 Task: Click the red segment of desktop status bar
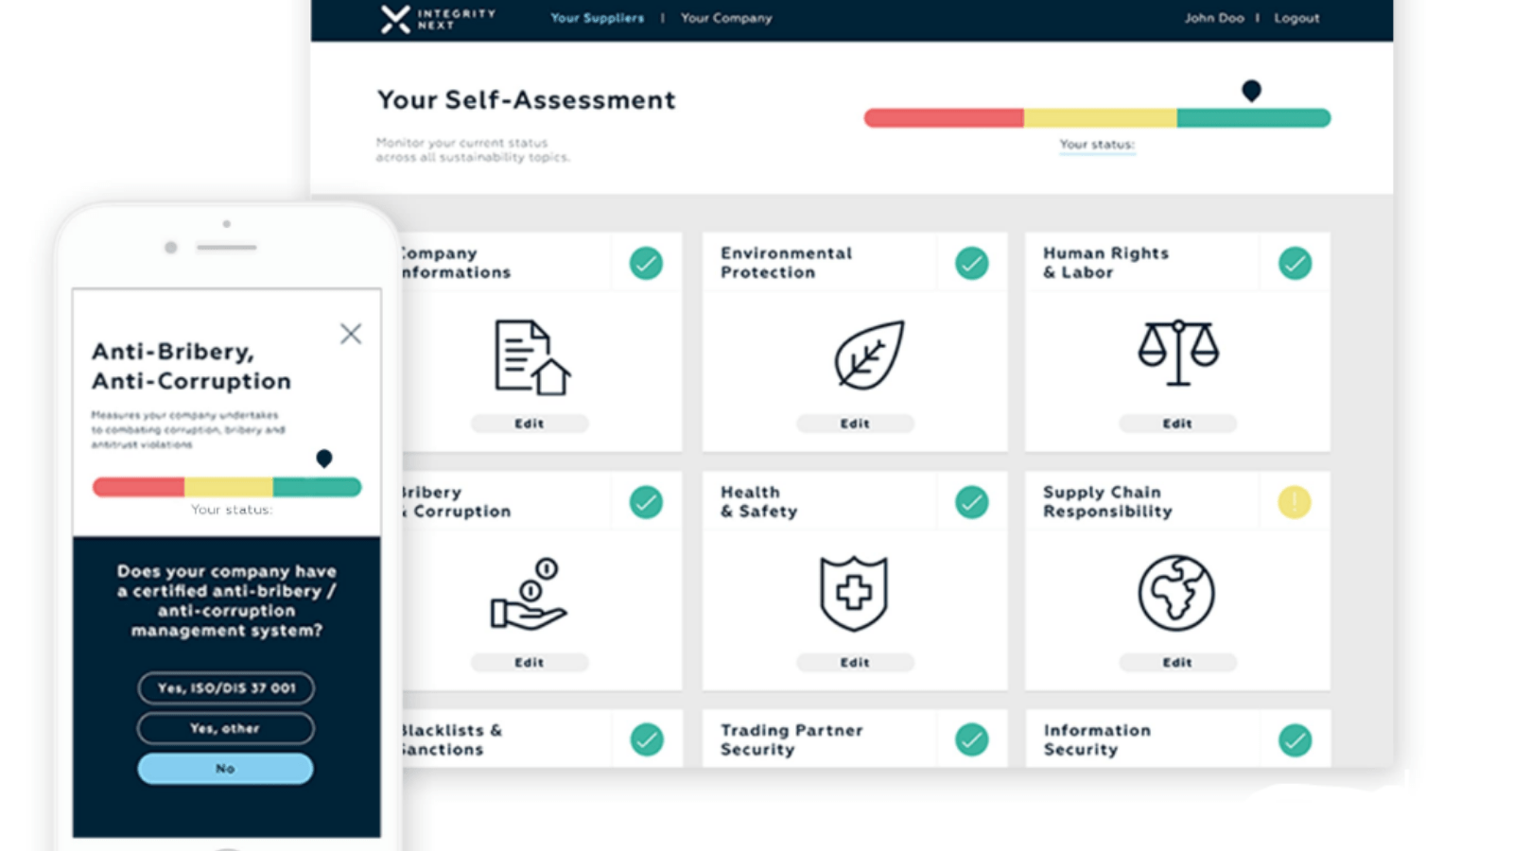click(x=944, y=118)
